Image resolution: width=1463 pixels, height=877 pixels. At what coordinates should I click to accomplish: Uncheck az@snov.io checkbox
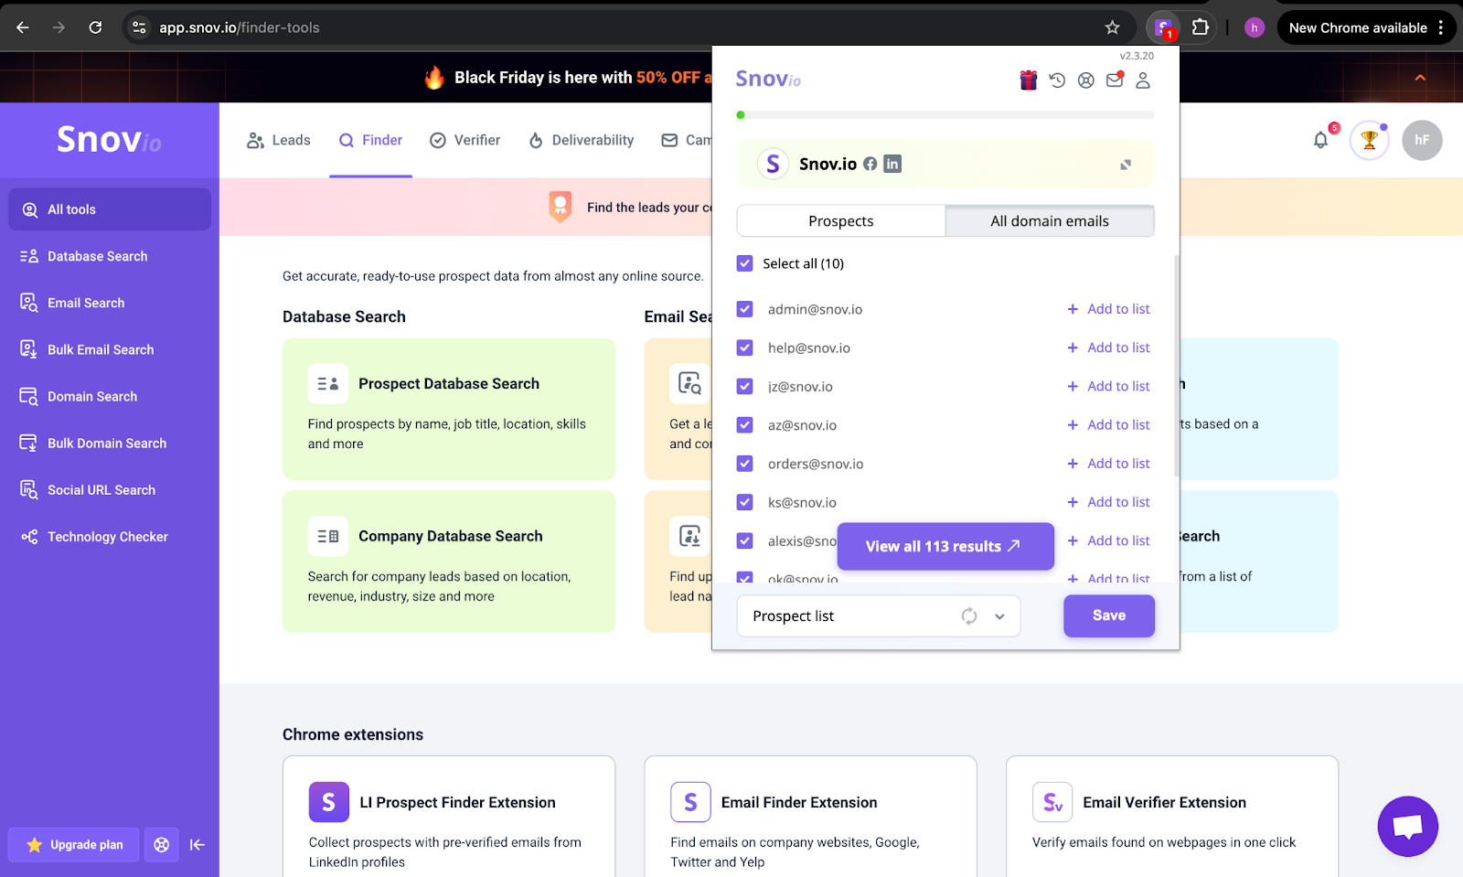[x=745, y=424]
